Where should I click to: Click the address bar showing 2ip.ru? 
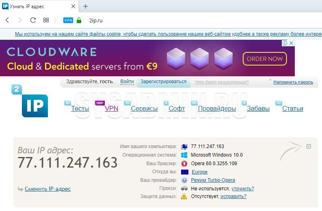pos(162,20)
